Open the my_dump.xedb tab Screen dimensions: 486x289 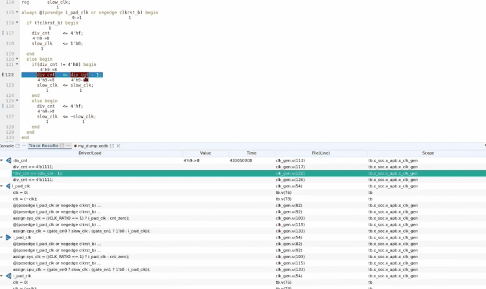pos(92,146)
